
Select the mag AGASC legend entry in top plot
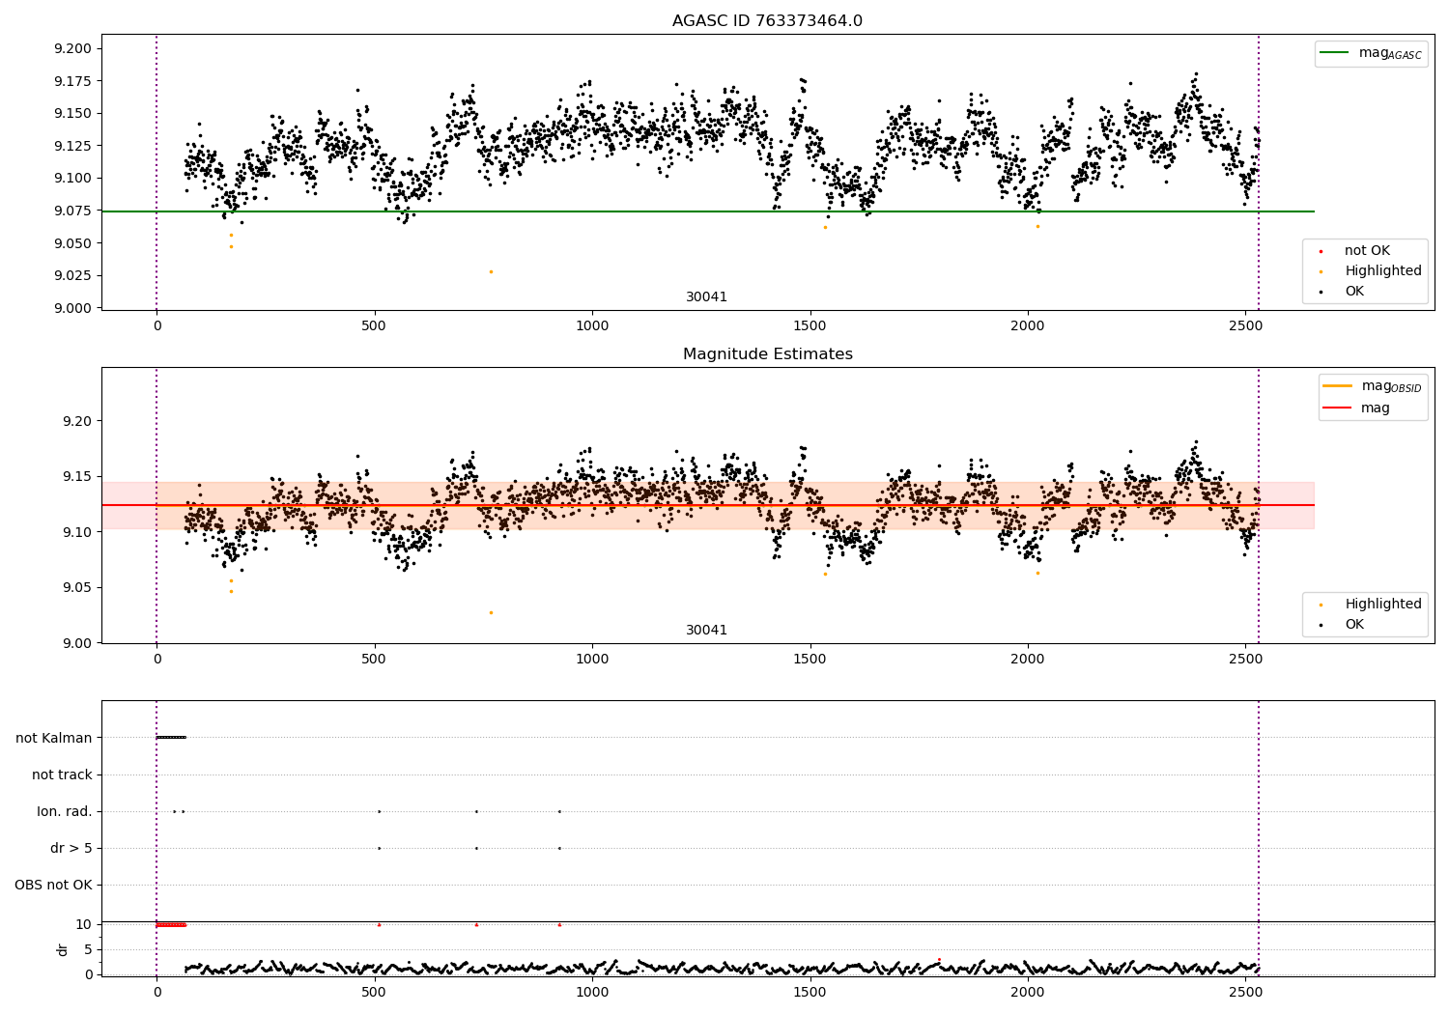click(1372, 53)
